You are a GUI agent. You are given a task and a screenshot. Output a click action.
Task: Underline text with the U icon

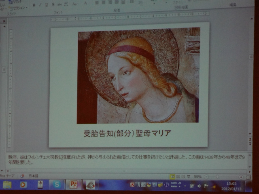tap(47, 5)
